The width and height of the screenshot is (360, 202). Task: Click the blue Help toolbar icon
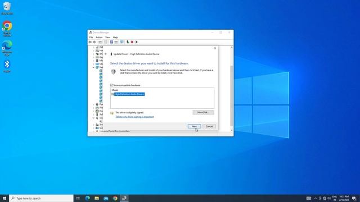click(x=111, y=42)
